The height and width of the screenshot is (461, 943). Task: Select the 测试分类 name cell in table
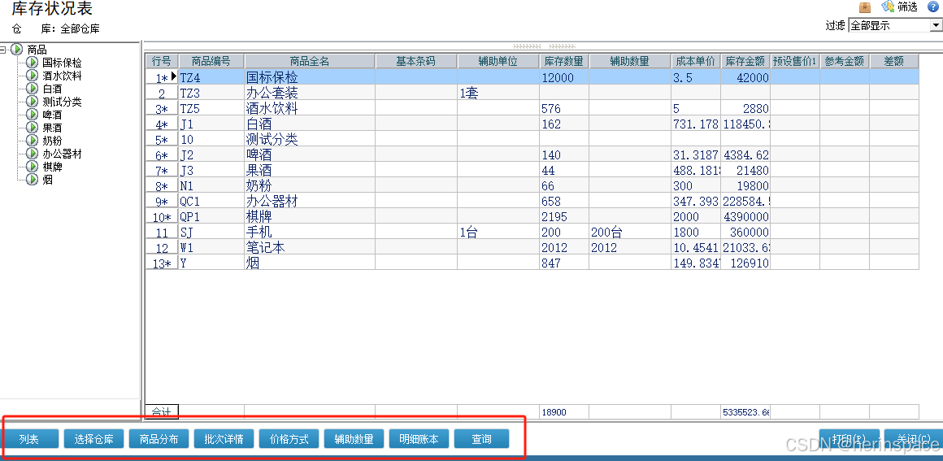(310, 139)
